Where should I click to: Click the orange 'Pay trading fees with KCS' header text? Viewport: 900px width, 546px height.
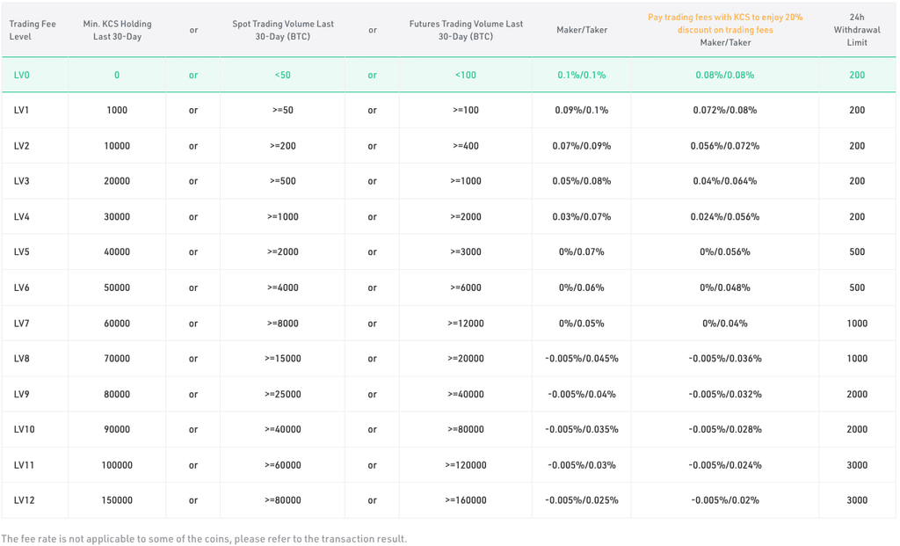(725, 24)
